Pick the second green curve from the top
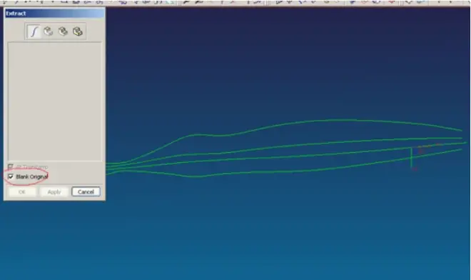 [300, 145]
